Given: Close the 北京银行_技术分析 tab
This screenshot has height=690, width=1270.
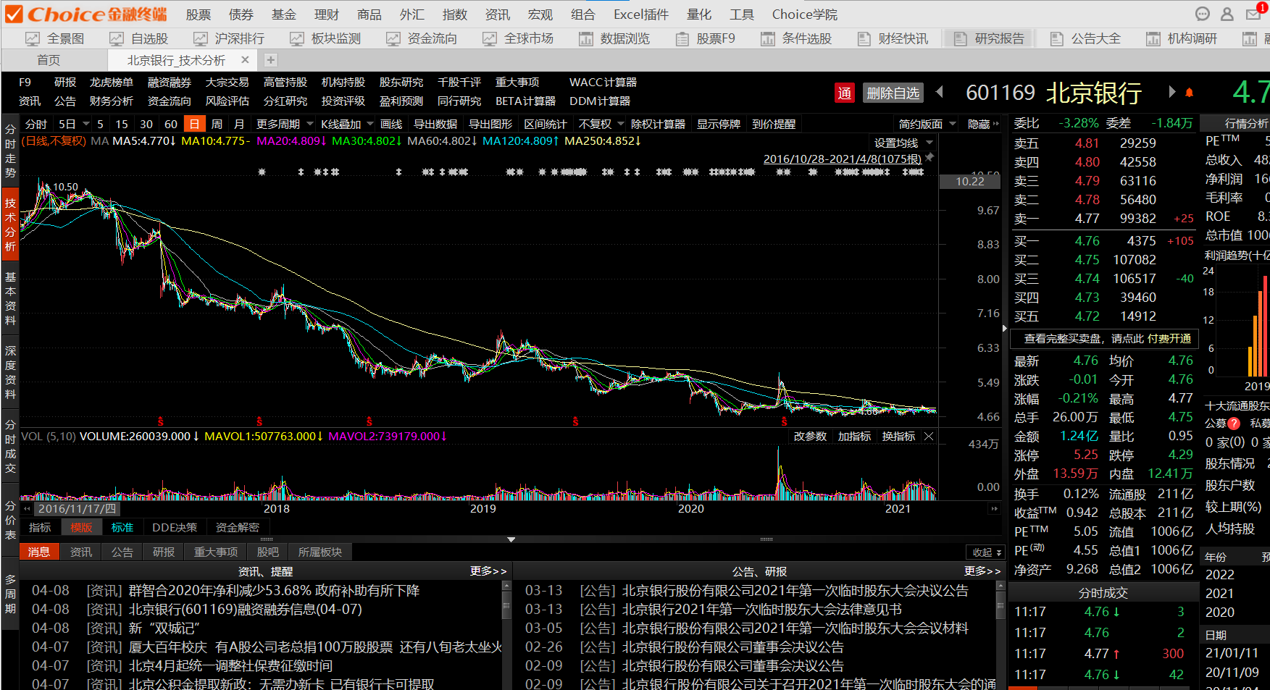Looking at the screenshot, I should click(x=245, y=60).
